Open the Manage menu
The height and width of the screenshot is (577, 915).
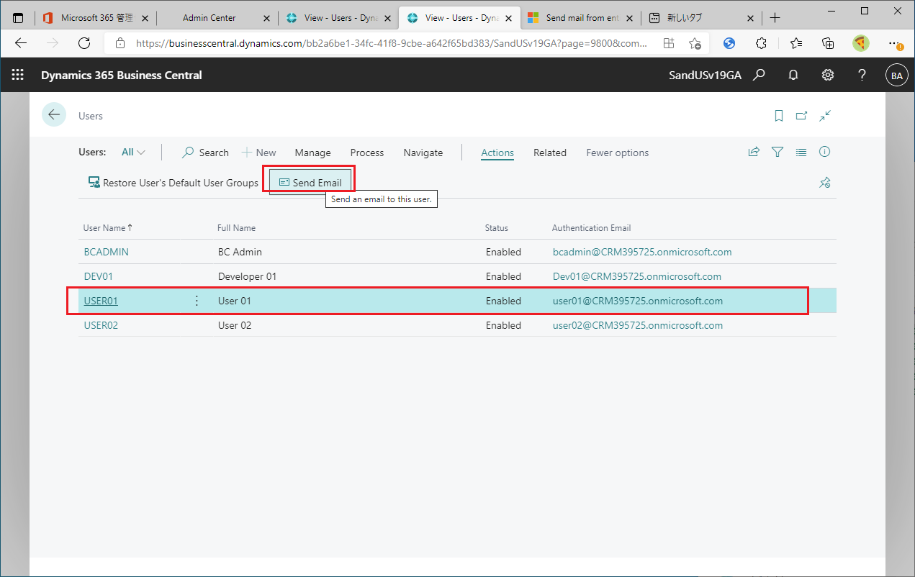point(312,153)
